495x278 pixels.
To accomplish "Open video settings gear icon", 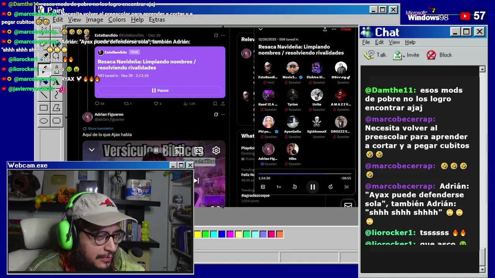I will (x=216, y=151).
